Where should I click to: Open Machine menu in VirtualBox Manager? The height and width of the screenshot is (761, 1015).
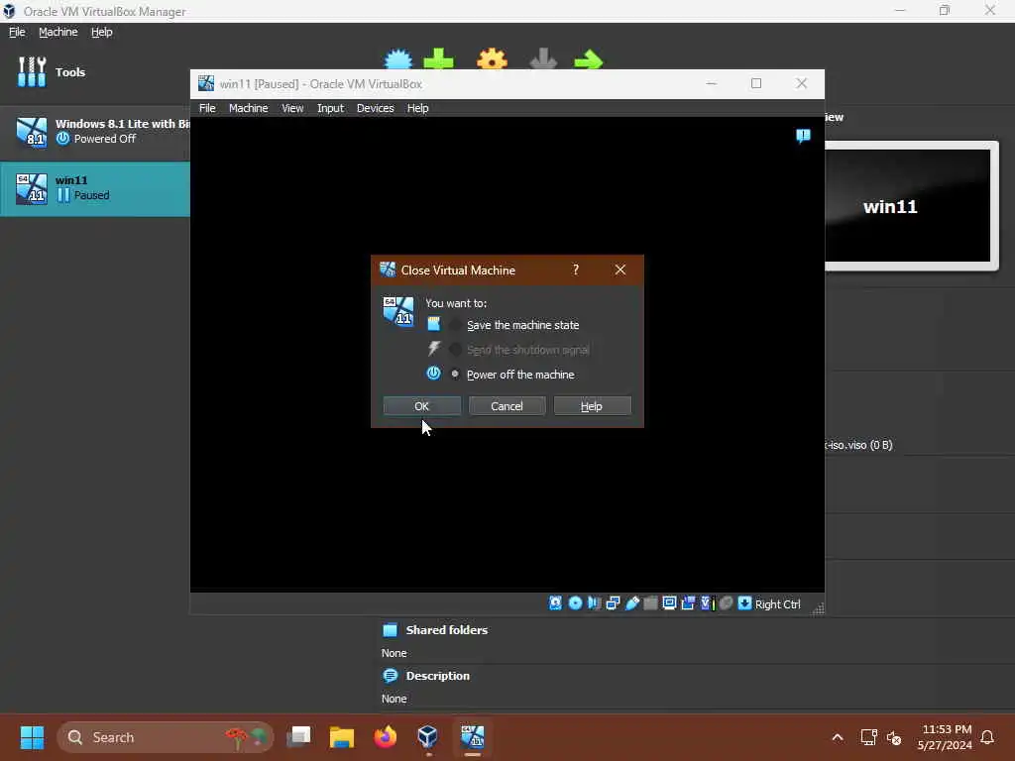click(58, 32)
